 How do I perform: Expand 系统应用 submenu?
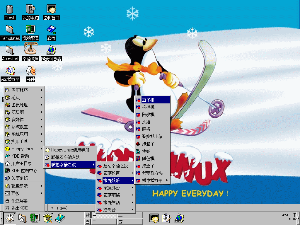click(24, 134)
